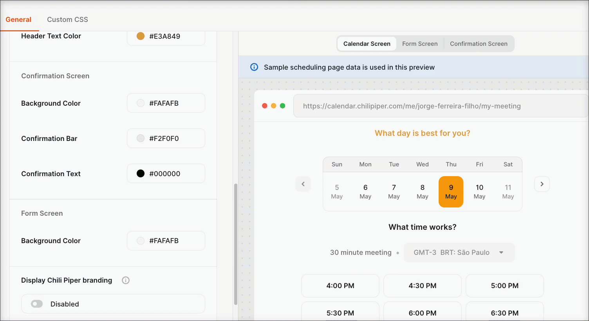Click the Header Text Color orange swatch
This screenshot has height=321, width=589.
pos(141,36)
